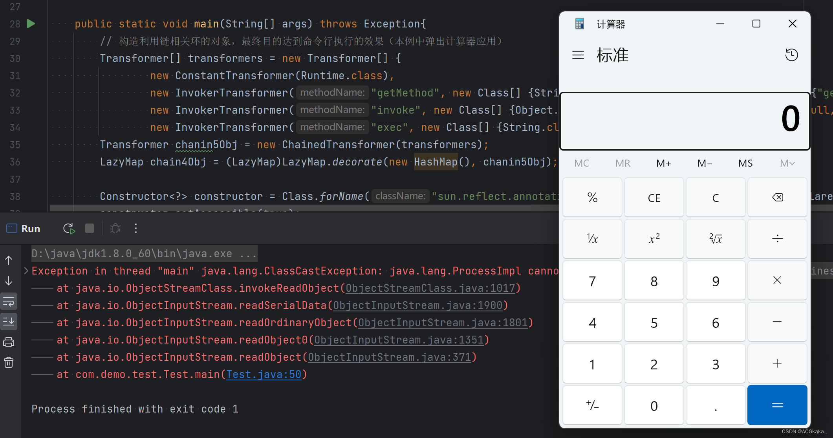The image size is (833, 438).
Task: Click memory add M+ in Calculator
Action: click(664, 163)
